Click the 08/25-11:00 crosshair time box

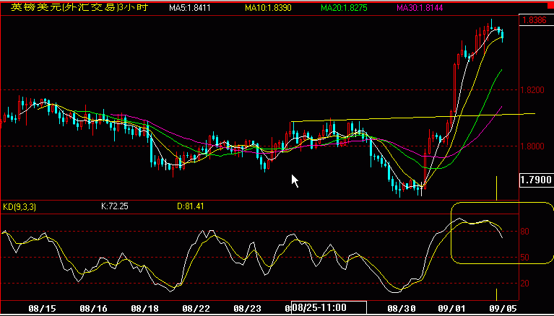pyautogui.click(x=329, y=307)
